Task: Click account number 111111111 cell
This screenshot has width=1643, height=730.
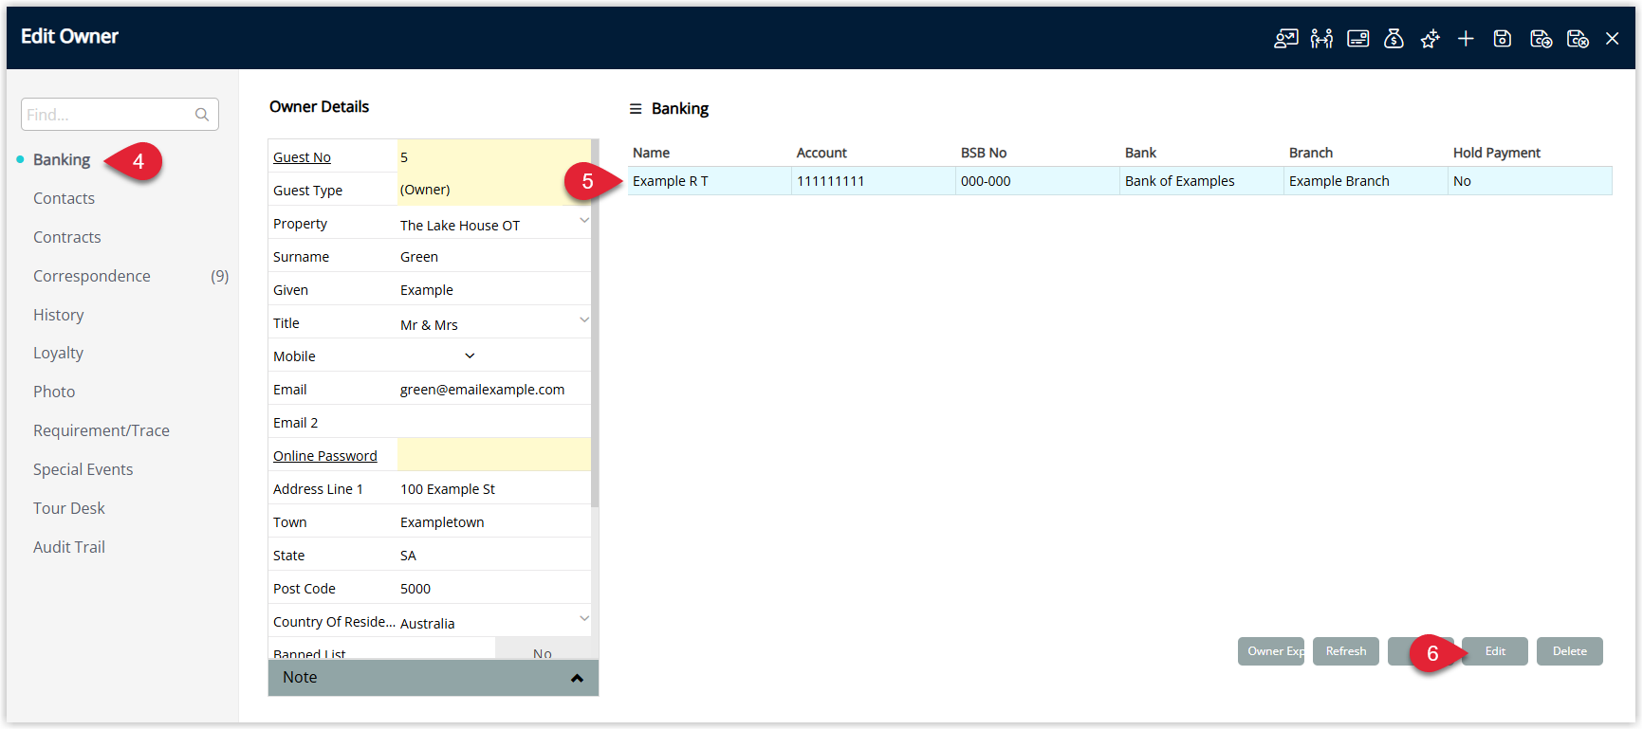Action: click(x=873, y=181)
